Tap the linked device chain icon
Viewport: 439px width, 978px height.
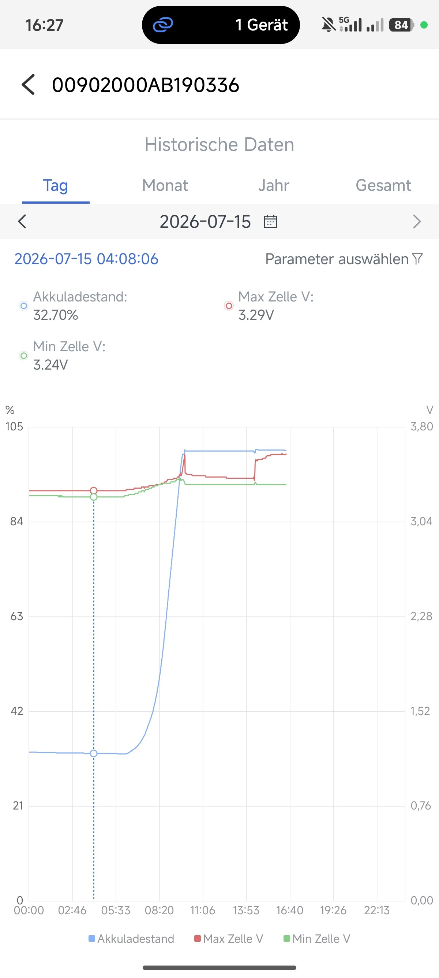pos(163,25)
